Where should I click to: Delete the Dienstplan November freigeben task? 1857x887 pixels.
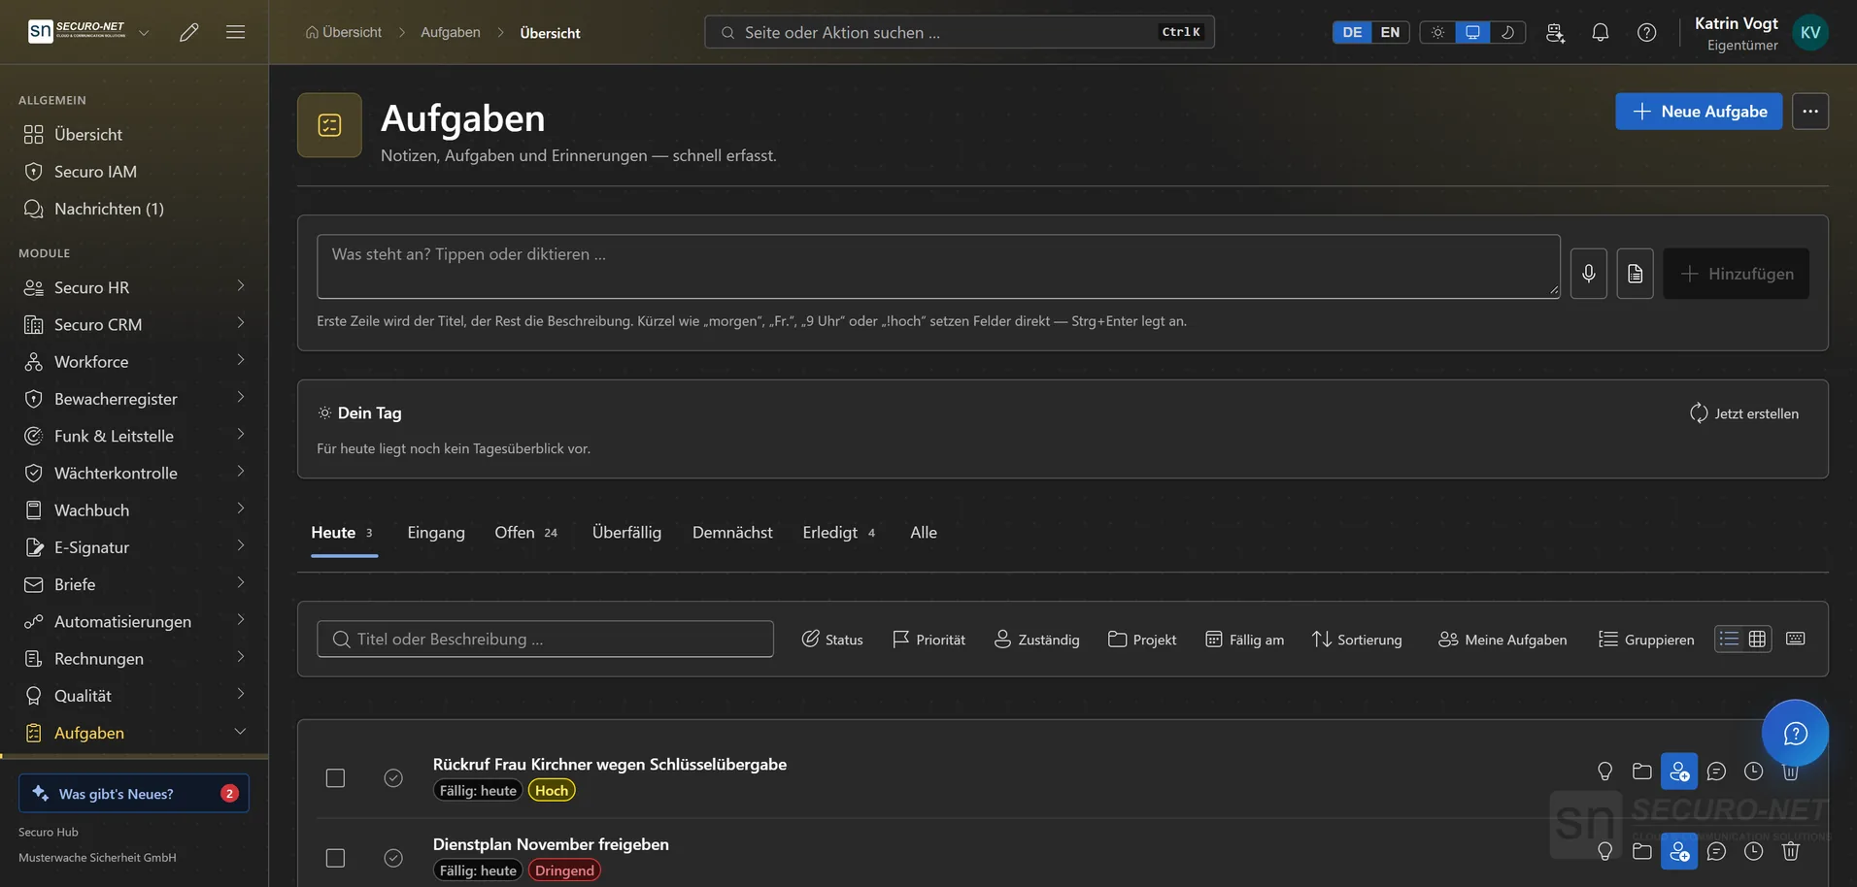coord(1791,851)
